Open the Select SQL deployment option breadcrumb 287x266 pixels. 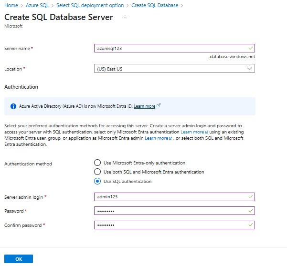click(90, 5)
